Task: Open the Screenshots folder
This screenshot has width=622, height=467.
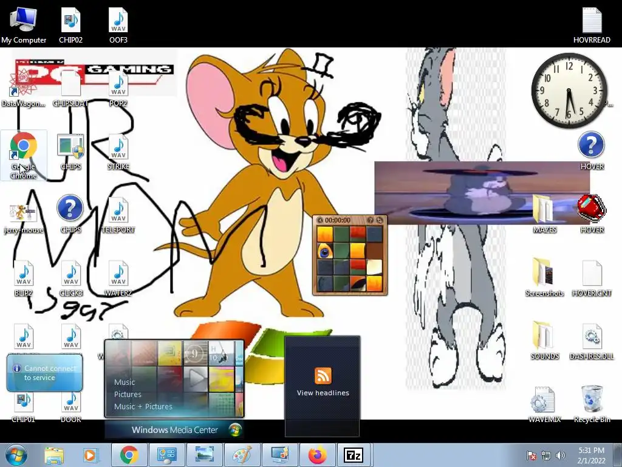Action: (544, 277)
